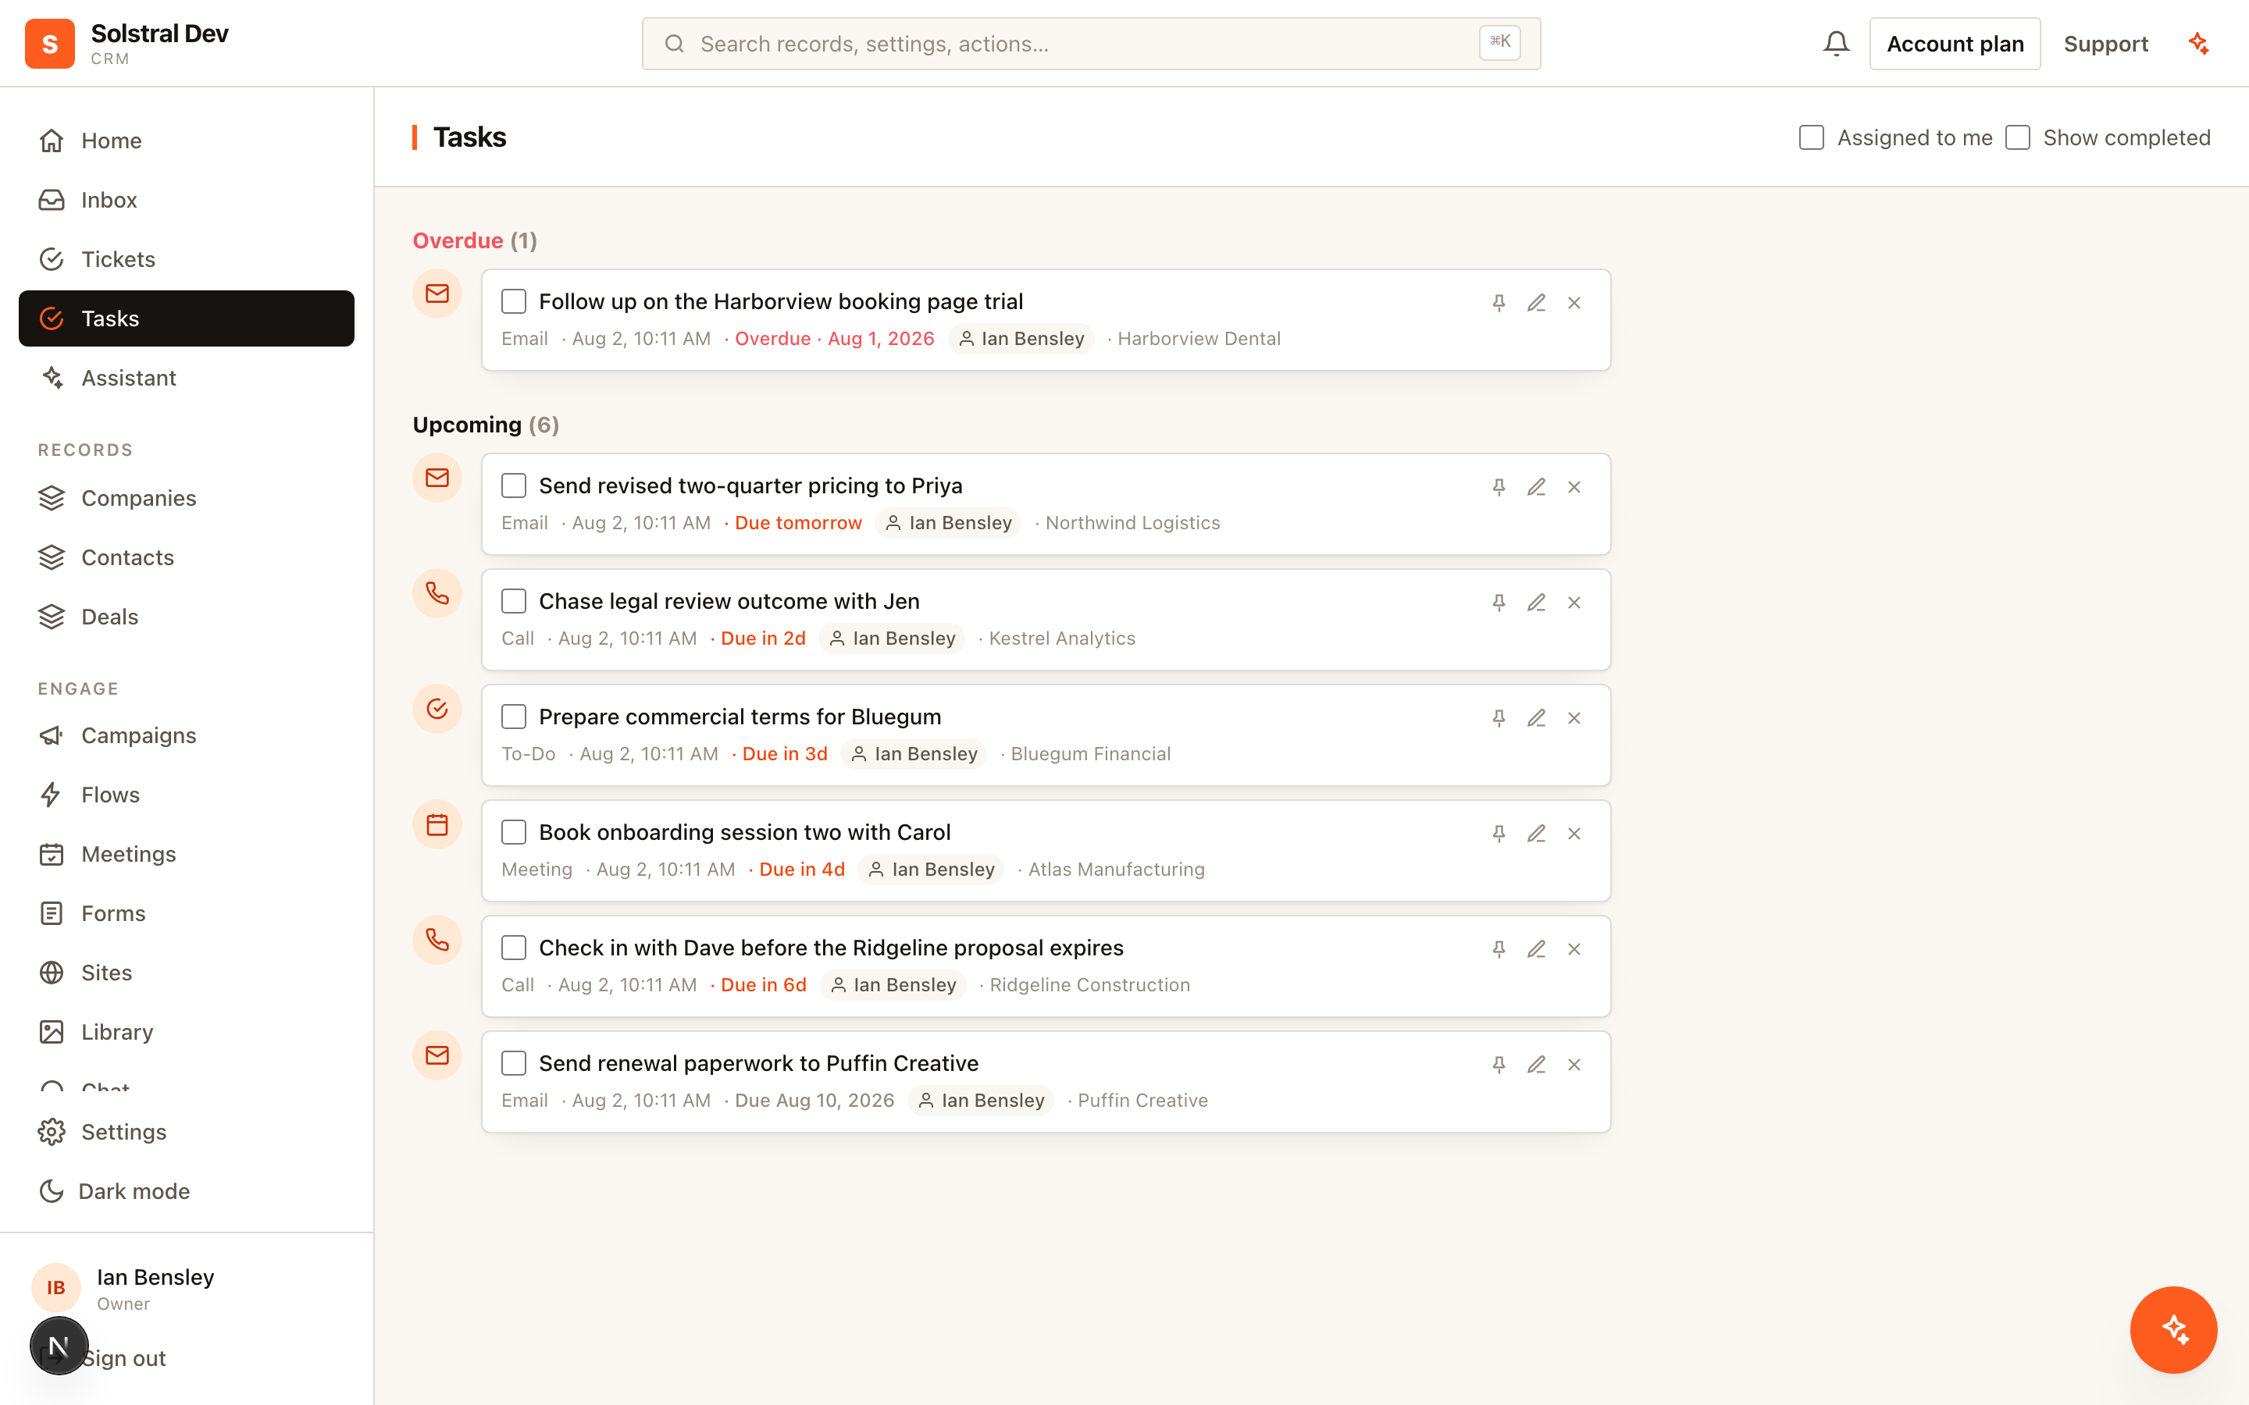Open the notifications bell
2249x1405 pixels.
point(1835,44)
